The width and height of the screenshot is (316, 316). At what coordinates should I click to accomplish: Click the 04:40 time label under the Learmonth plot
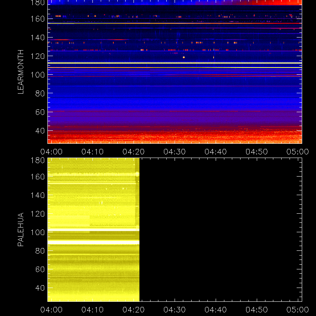(216, 152)
